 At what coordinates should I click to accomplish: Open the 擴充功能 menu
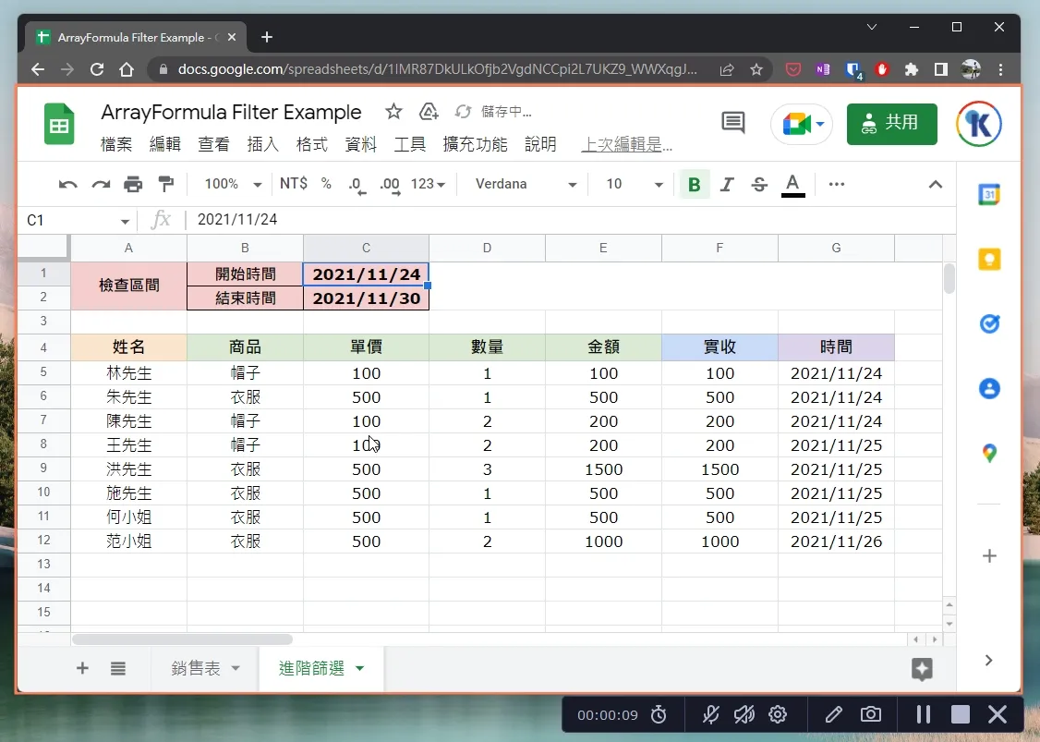[475, 144]
